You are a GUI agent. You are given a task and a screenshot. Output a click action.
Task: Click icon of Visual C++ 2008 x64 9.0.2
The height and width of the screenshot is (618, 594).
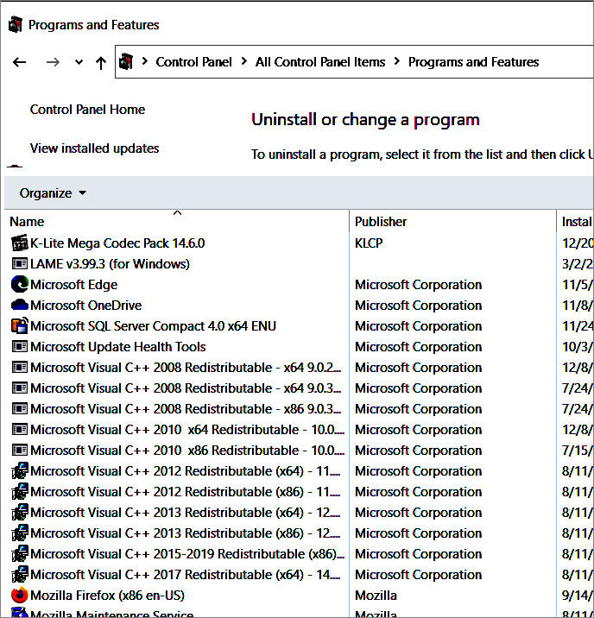(x=19, y=368)
